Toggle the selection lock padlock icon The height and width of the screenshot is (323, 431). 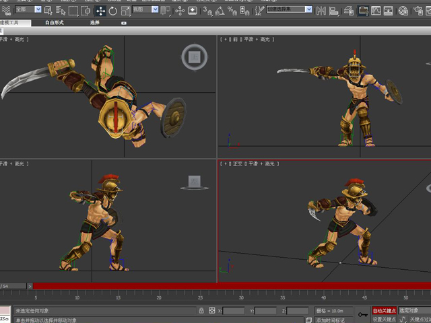201,311
